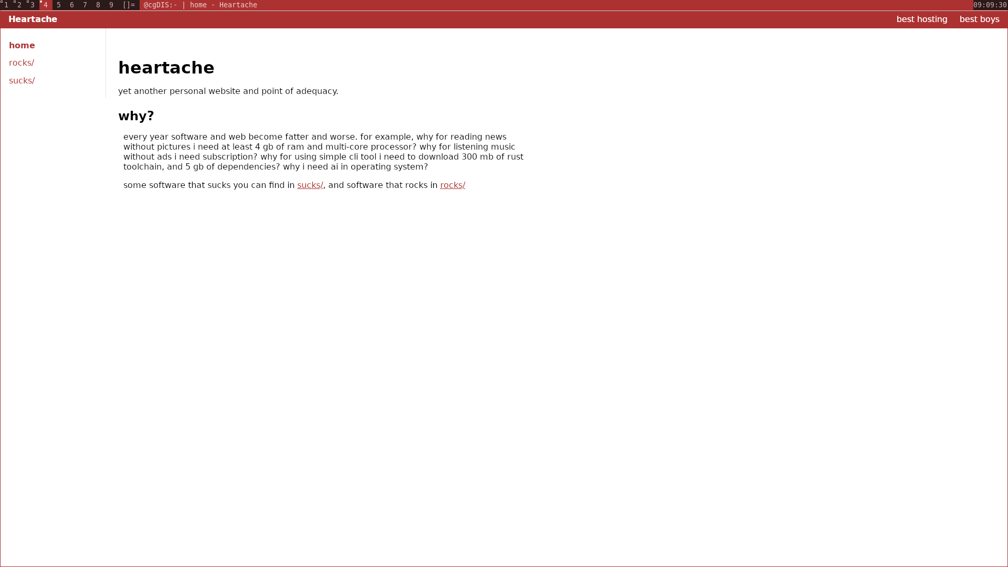Image resolution: width=1008 pixels, height=567 pixels.
Task: Switch to workspace tag 3
Action: (x=33, y=5)
